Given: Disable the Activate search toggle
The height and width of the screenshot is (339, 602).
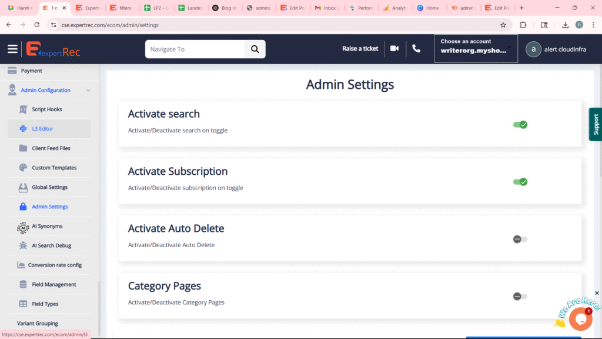Looking at the screenshot, I should pos(520,125).
